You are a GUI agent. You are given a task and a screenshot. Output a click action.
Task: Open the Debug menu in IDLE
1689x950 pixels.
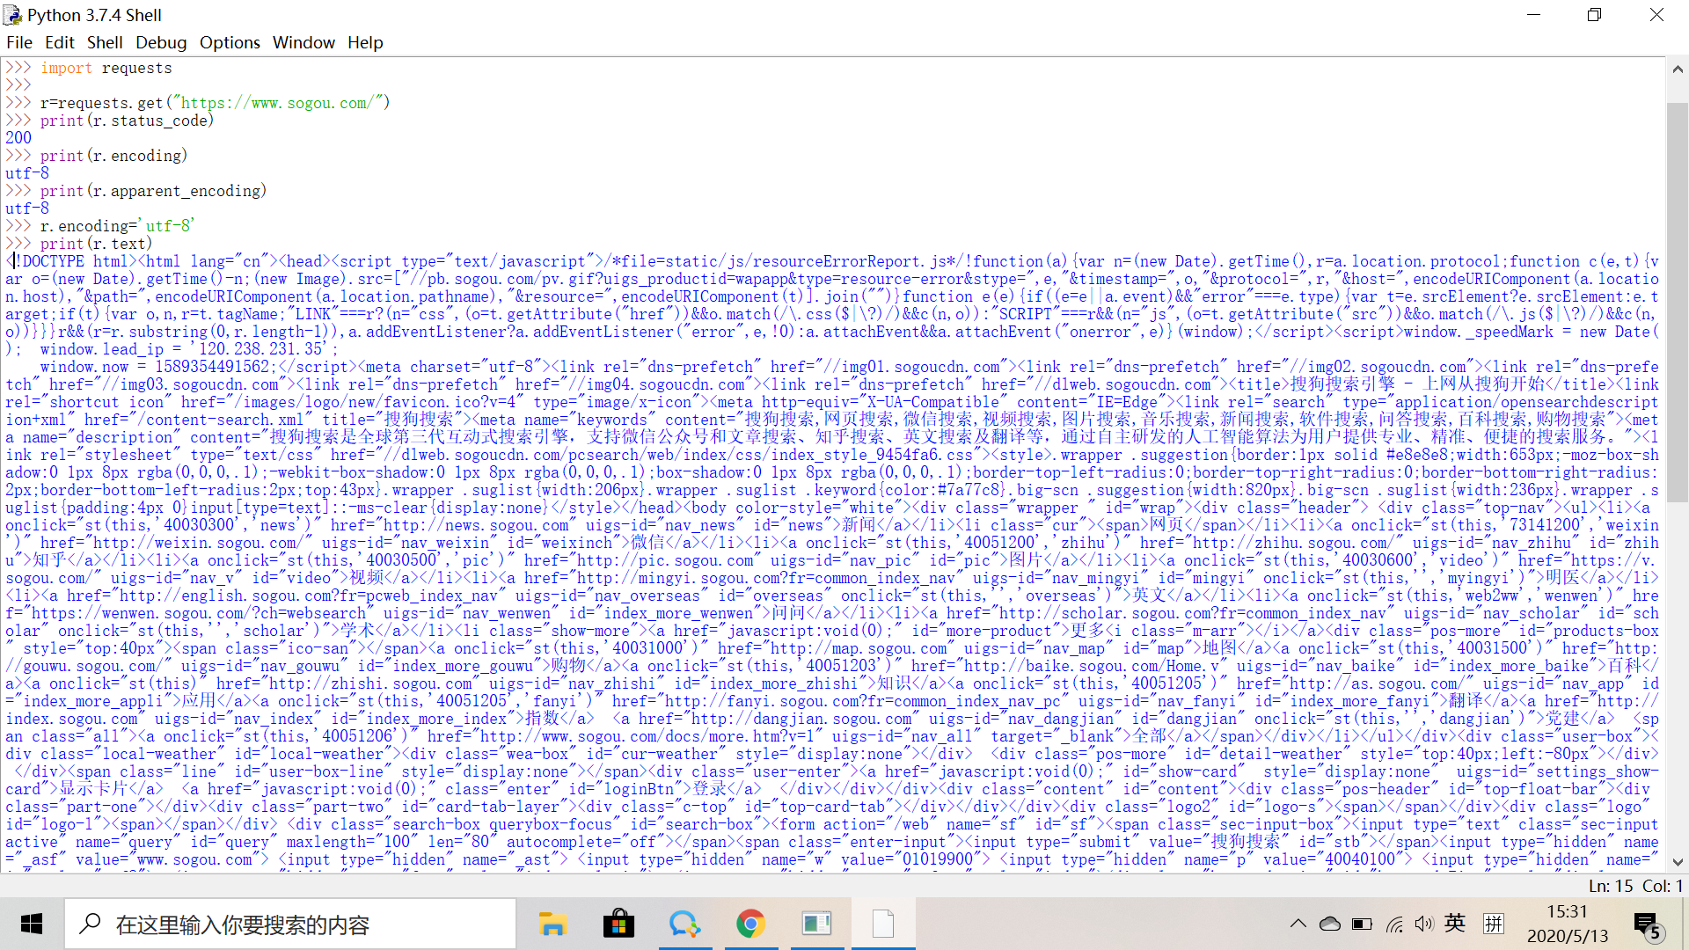(x=161, y=43)
